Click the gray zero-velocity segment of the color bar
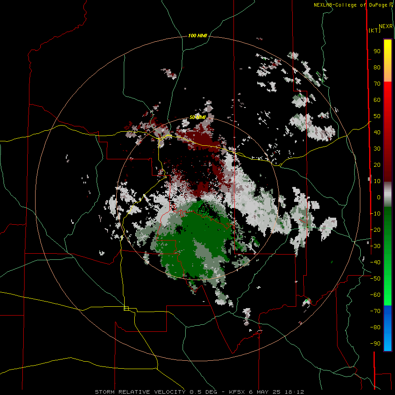This screenshot has height=395, width=395. point(388,194)
